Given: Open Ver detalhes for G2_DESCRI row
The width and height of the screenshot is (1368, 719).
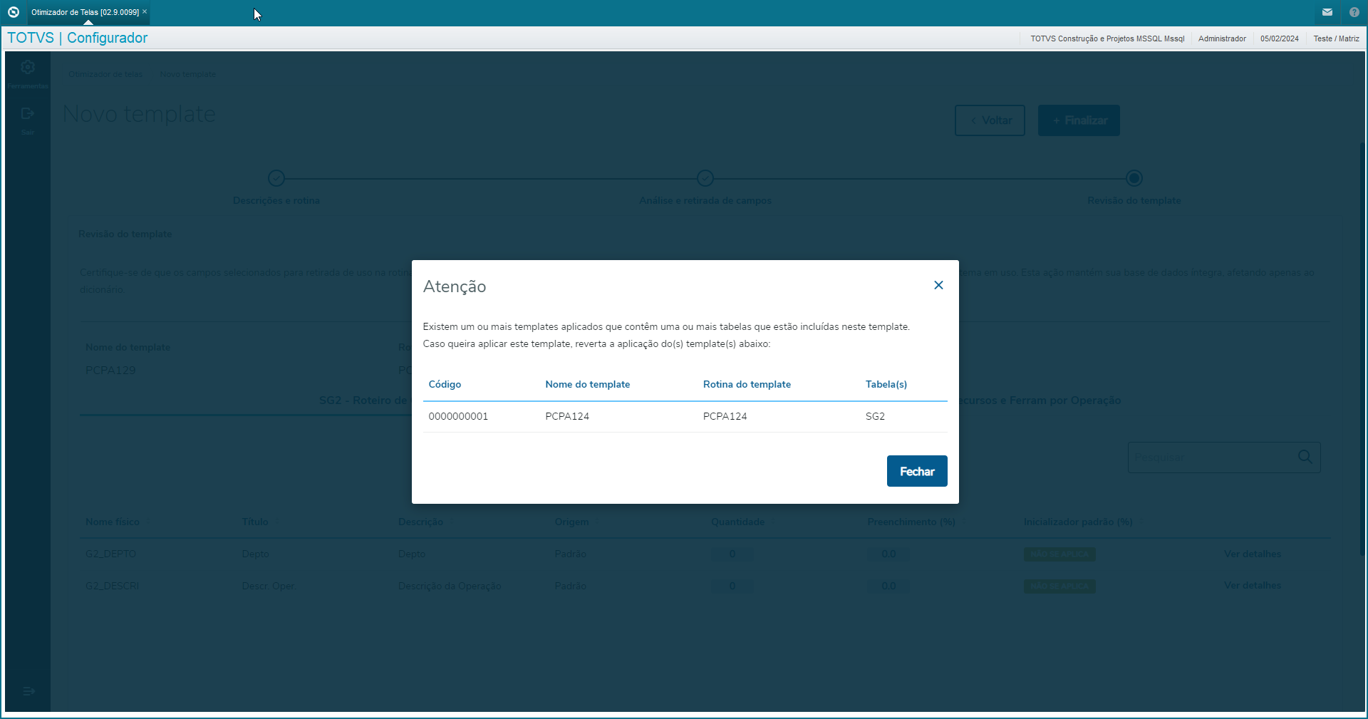Looking at the screenshot, I should click(x=1253, y=585).
